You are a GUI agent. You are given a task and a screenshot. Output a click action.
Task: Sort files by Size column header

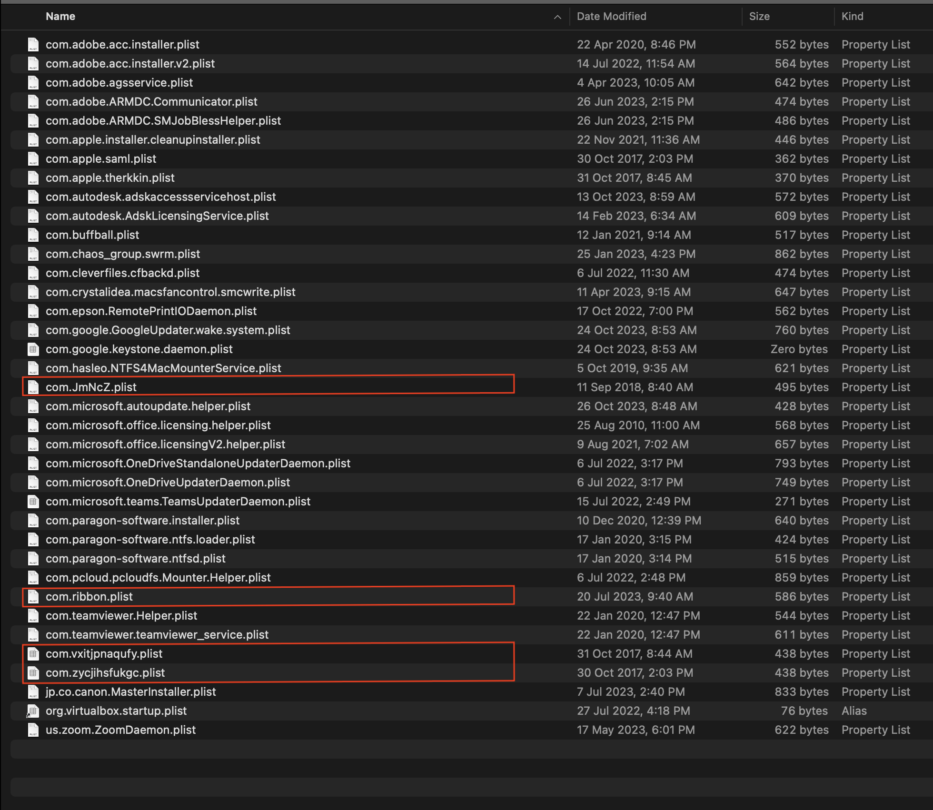[x=759, y=16]
